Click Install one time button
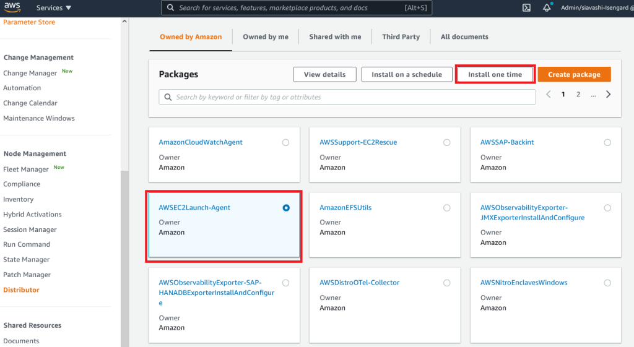 (x=495, y=74)
